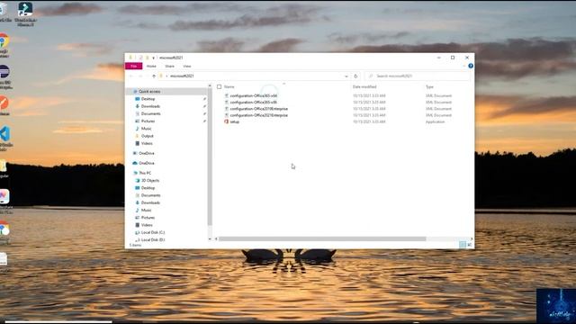Open the File ribbon tab
The image size is (576, 324).
134,66
